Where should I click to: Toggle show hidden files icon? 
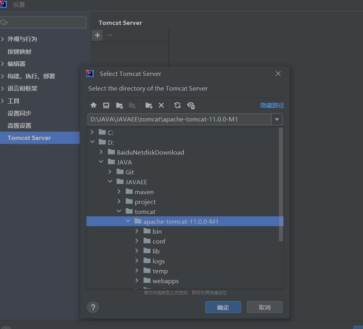coord(191,105)
